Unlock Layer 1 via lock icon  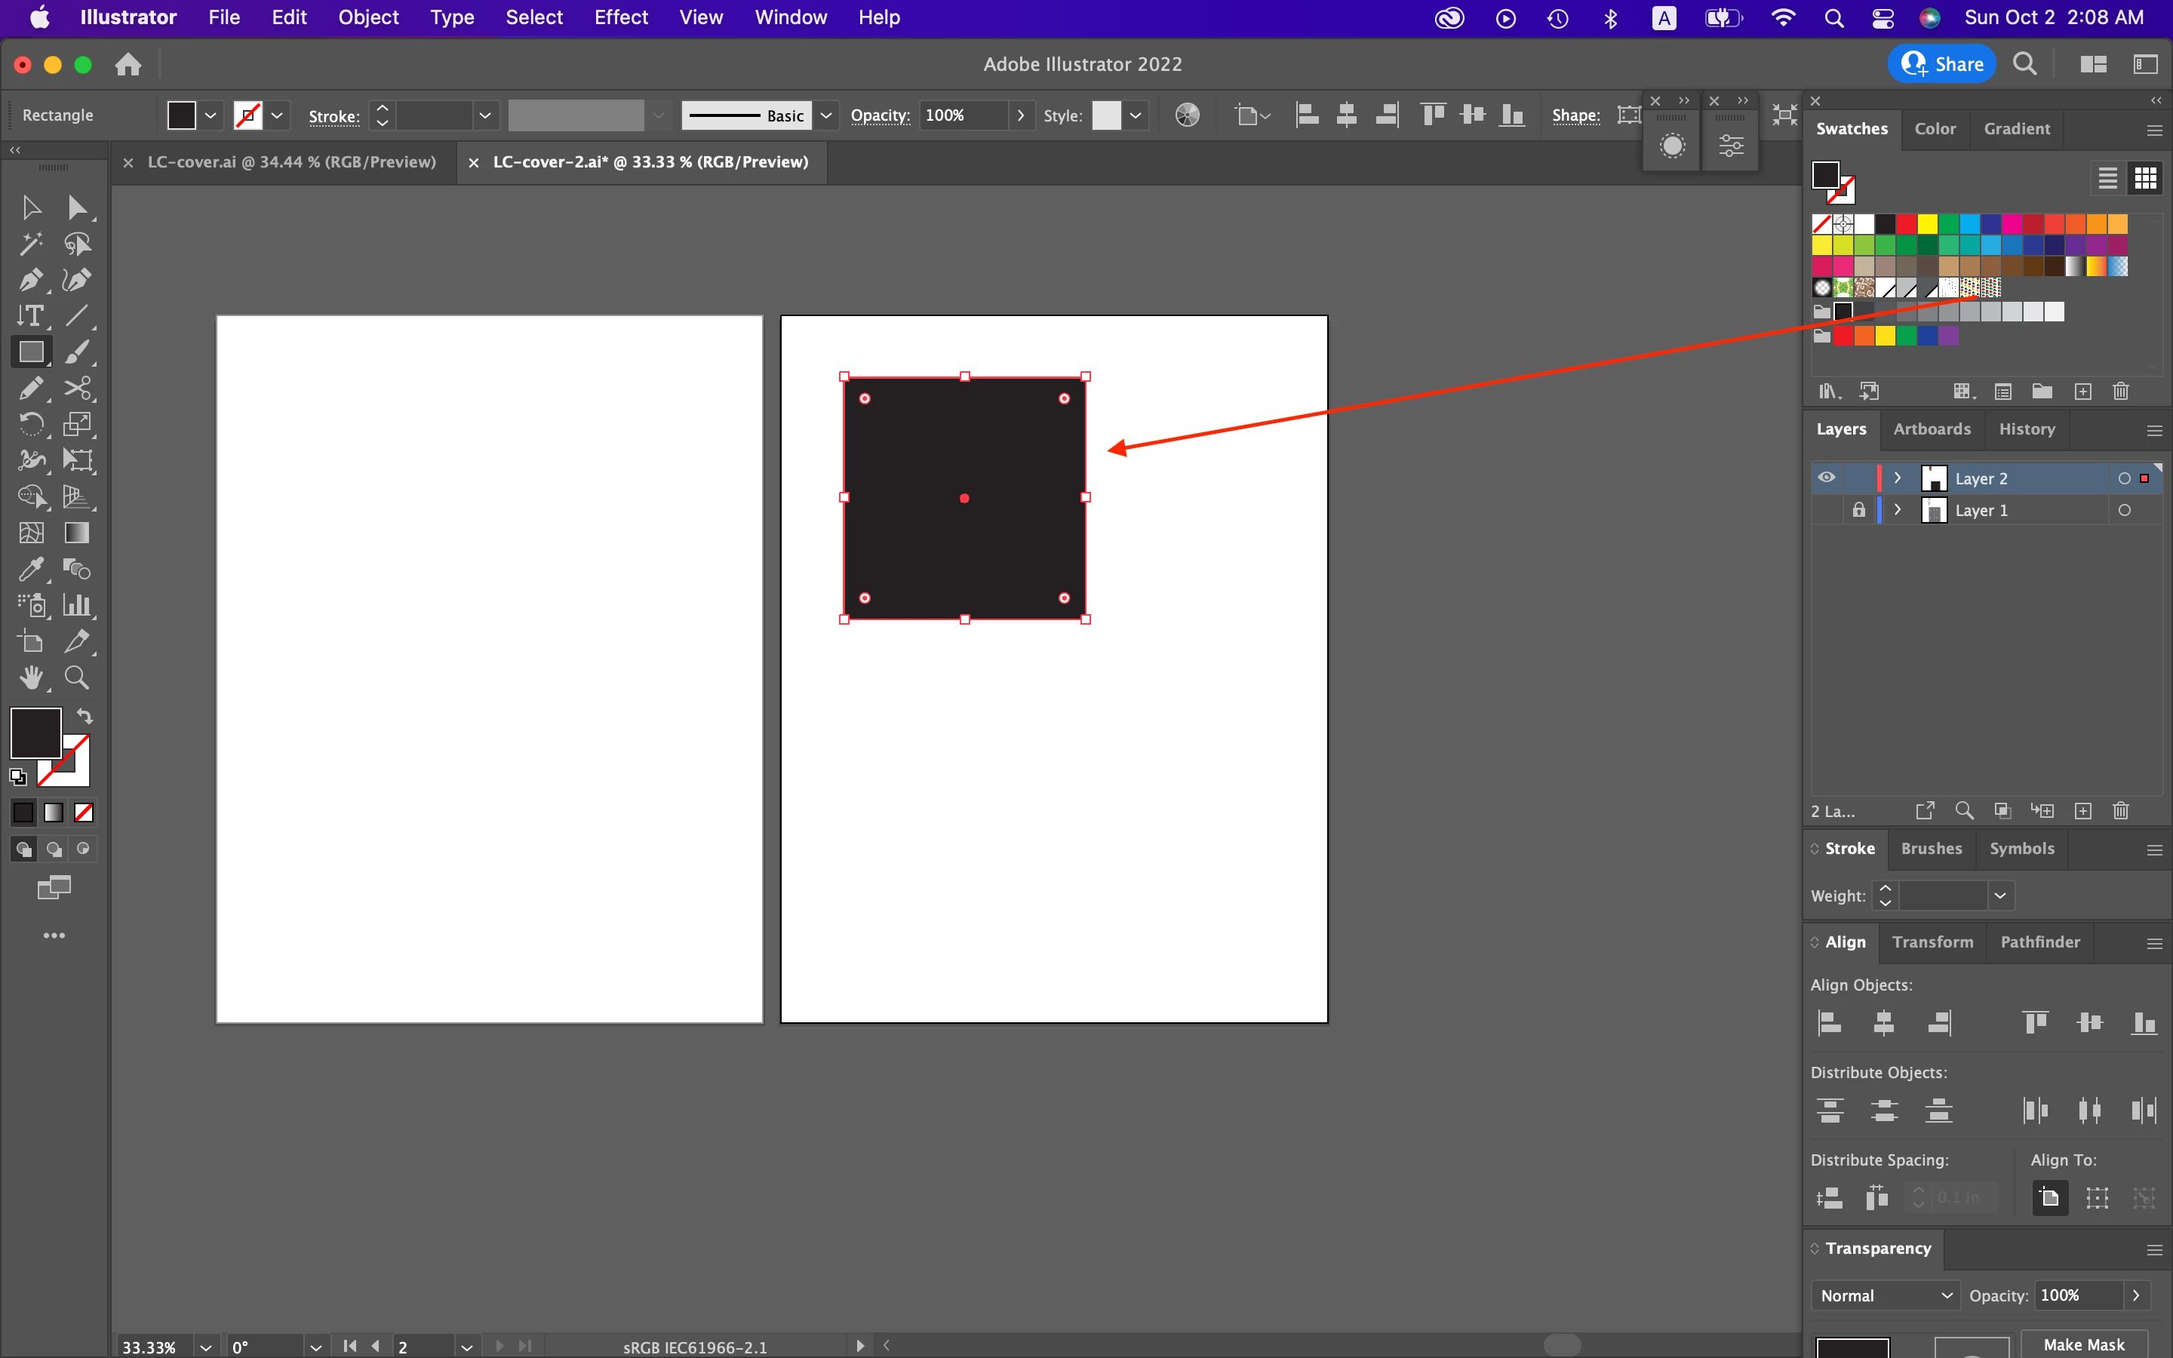[x=1858, y=510]
